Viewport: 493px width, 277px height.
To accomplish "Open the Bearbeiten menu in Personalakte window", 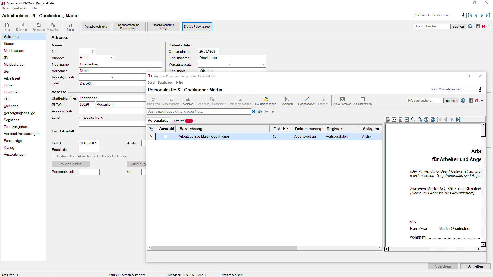I will [x=165, y=83].
